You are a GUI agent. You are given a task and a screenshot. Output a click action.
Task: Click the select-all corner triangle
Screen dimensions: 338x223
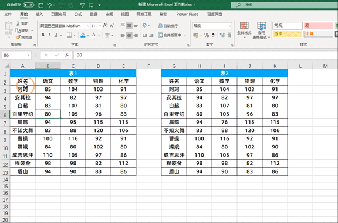click(x=6, y=66)
